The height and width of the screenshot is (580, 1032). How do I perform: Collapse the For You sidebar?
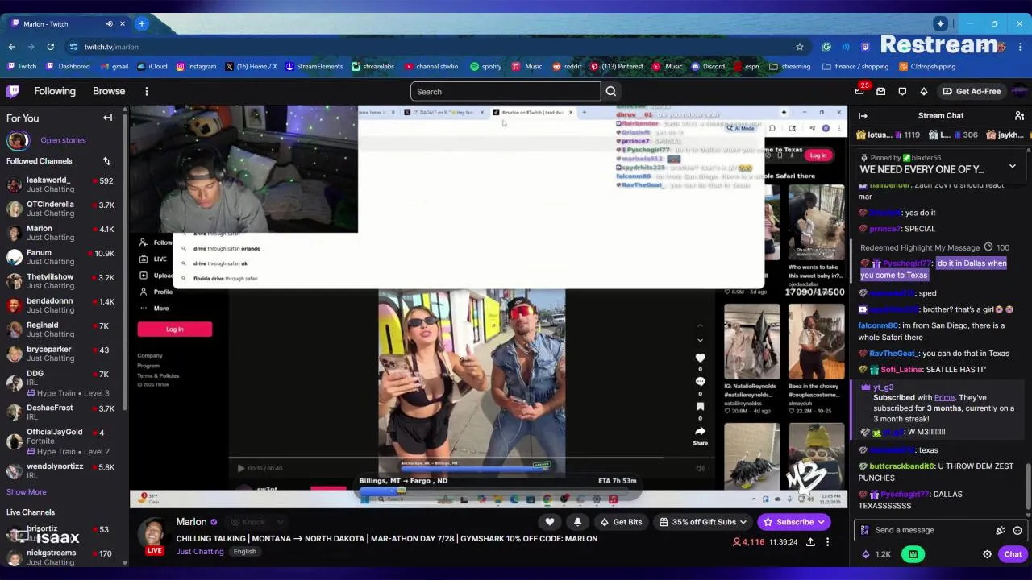107,118
